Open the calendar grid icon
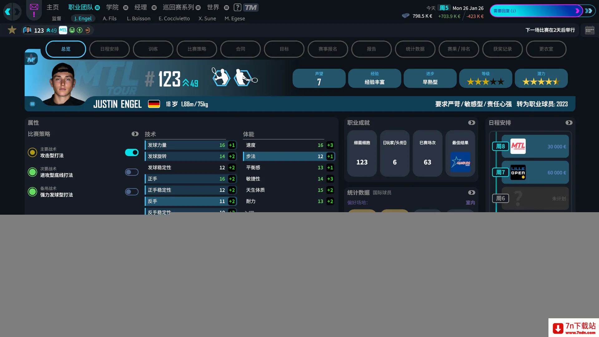The height and width of the screenshot is (337, 599). (x=589, y=30)
